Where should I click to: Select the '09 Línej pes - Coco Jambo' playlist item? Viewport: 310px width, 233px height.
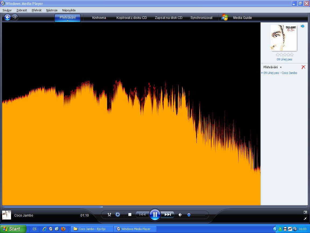pyautogui.click(x=280, y=73)
